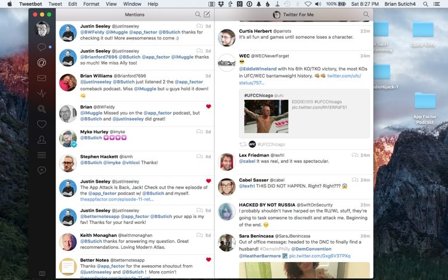Screen dimensions: 448x280
Task: Click the heart on Better Notes tweet
Action: pos(208,260)
